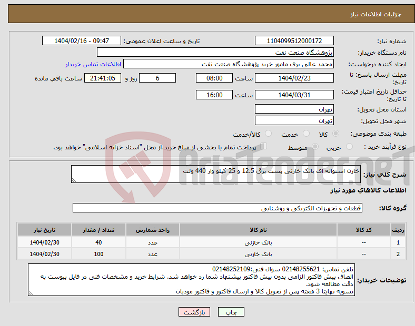Select the کالا/خدمت radio button
This screenshot has width=415, height=326.
pos(269,134)
